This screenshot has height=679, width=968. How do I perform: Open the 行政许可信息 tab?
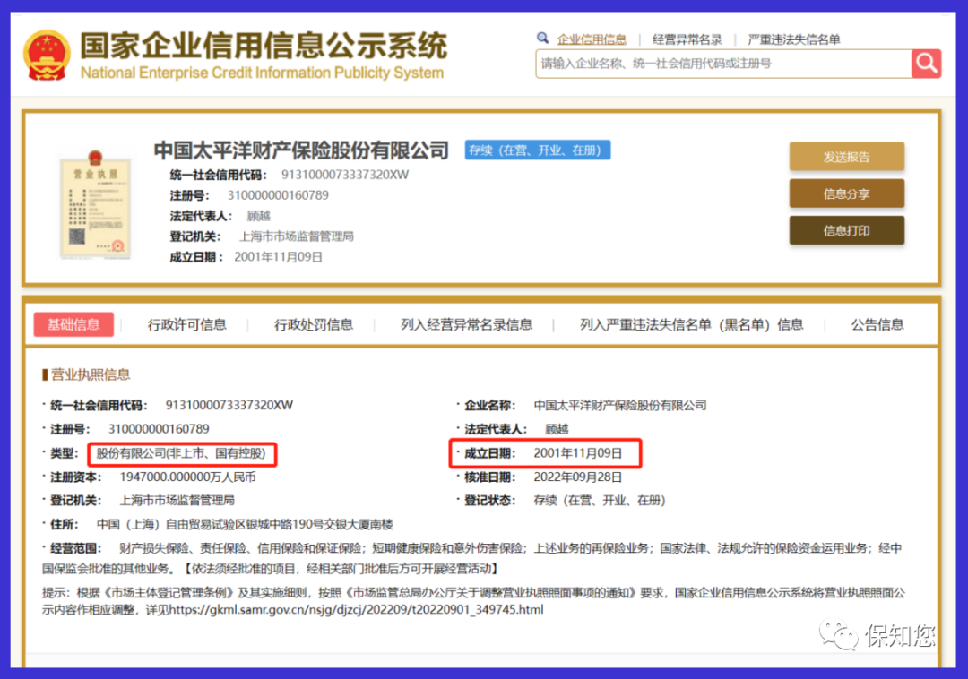pyautogui.click(x=187, y=324)
